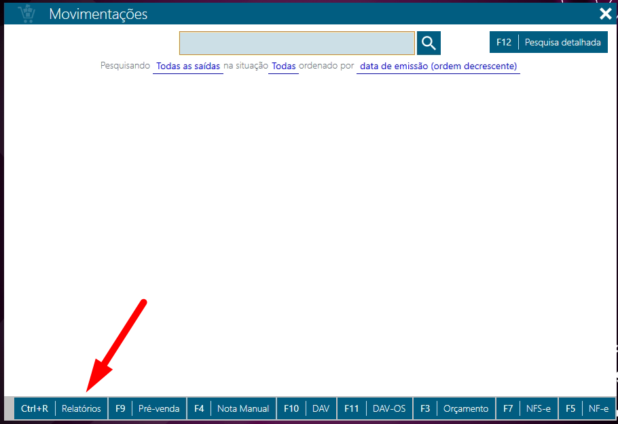Change sort order 'data de emissão' dropdown

pos(438,66)
